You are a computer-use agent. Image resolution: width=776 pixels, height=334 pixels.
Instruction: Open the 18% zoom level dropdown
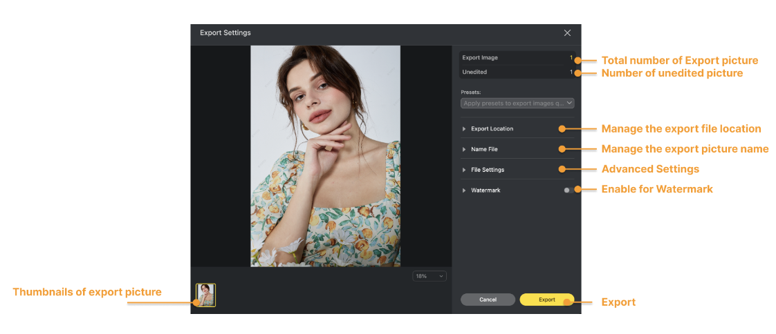(429, 276)
